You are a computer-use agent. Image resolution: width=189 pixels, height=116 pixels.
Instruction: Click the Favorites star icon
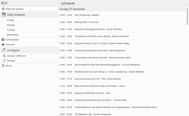3,44
